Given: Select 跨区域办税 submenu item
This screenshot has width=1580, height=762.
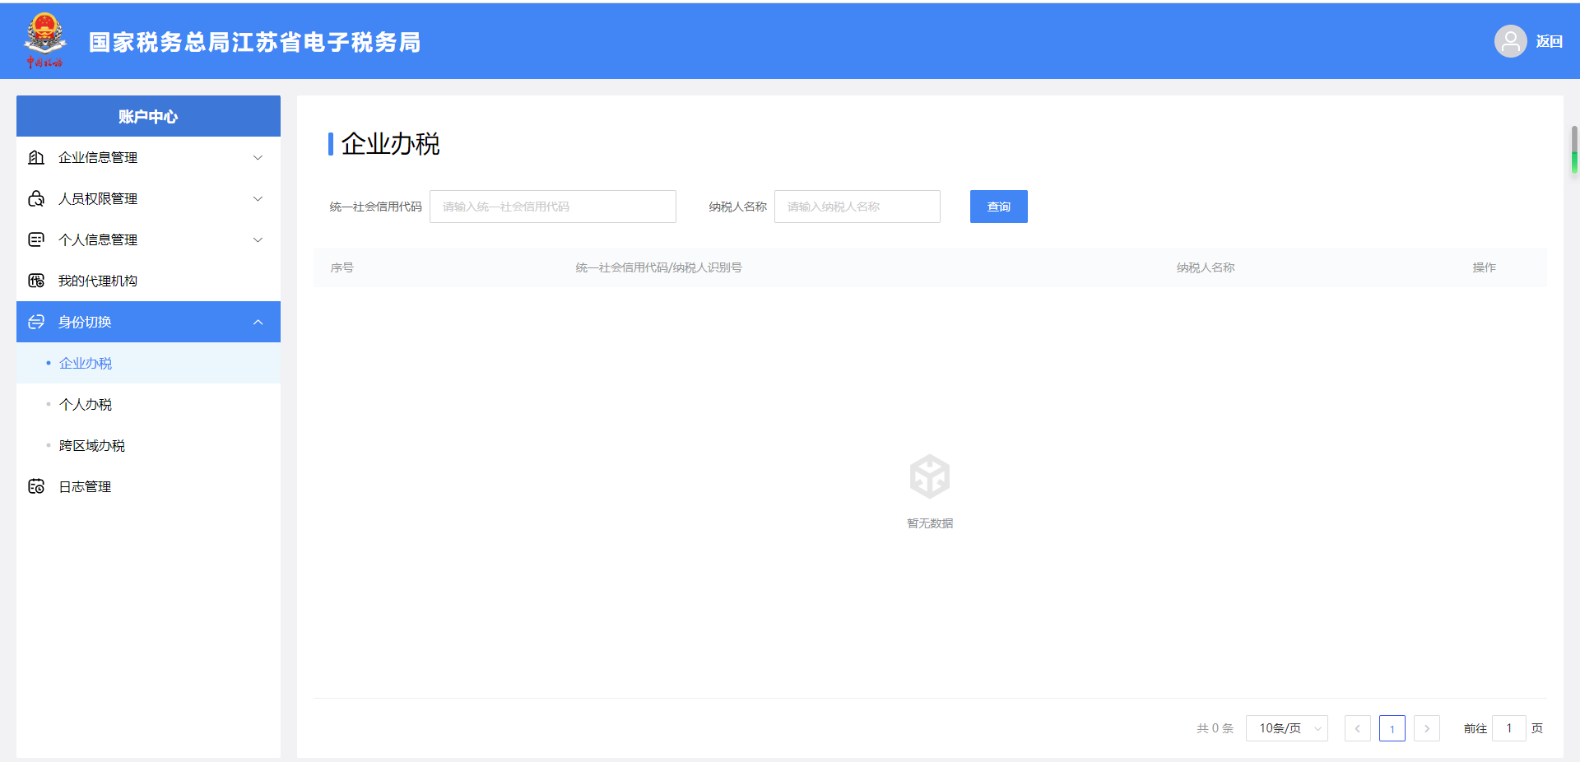Looking at the screenshot, I should click(92, 445).
